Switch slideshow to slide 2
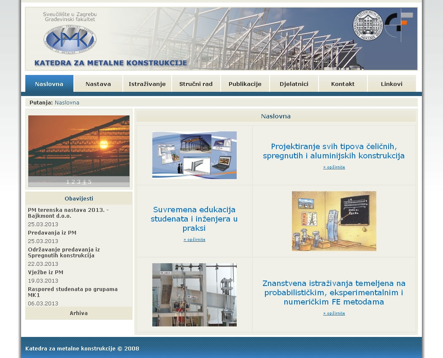This screenshot has height=358, width=443. 73,182
